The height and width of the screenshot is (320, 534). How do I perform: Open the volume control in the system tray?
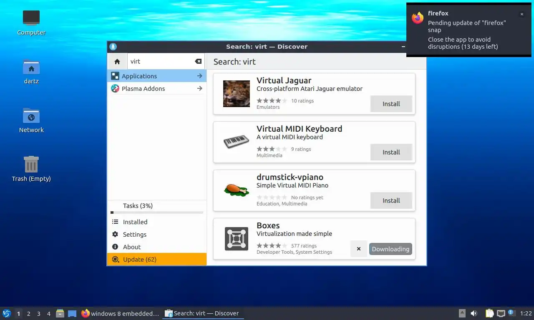(474, 313)
